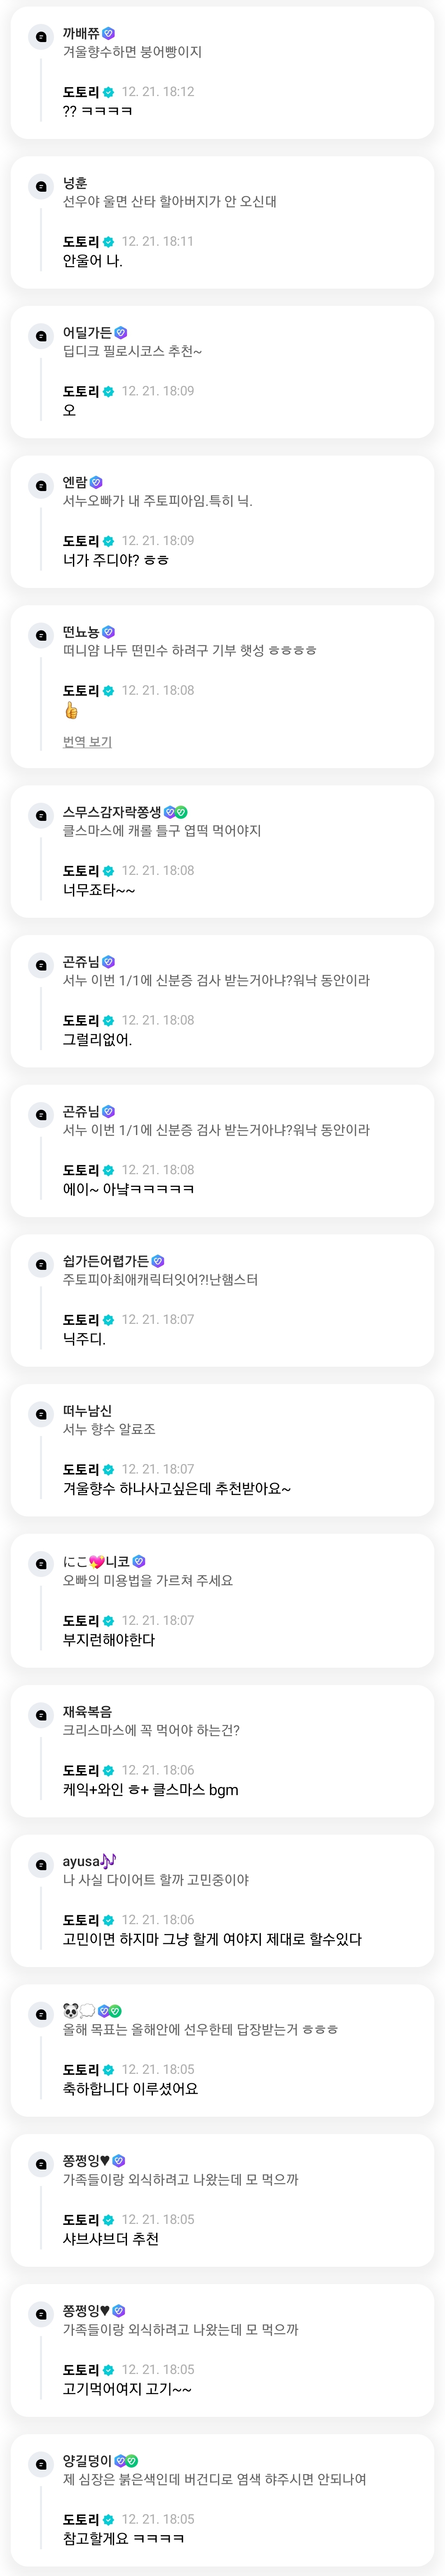
Task: Click 쉽가든어렵가든's profile avatar
Action: point(41,1265)
